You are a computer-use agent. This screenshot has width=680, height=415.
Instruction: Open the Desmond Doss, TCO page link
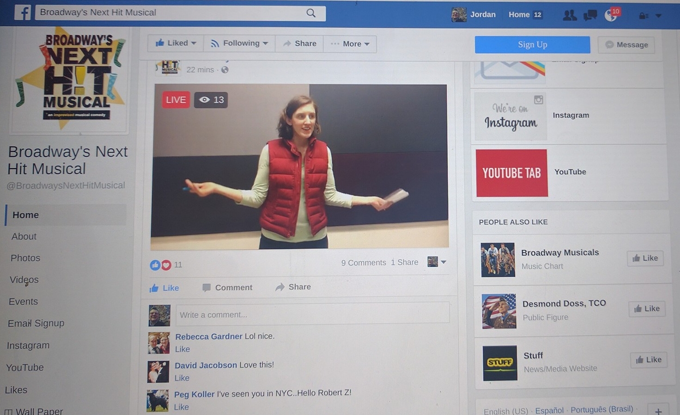click(564, 303)
